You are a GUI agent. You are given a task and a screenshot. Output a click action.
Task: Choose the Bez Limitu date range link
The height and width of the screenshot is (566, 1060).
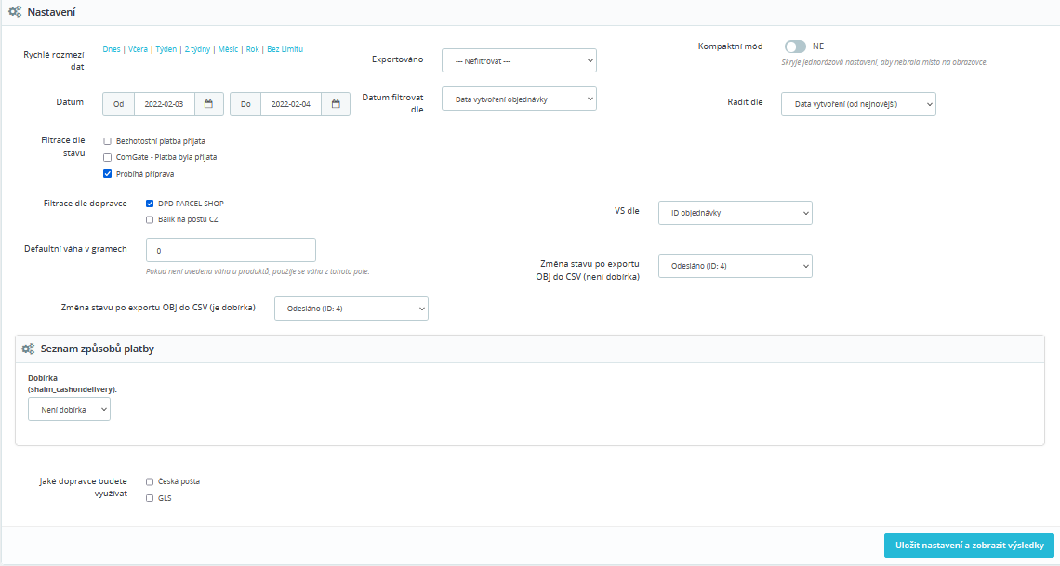point(285,49)
